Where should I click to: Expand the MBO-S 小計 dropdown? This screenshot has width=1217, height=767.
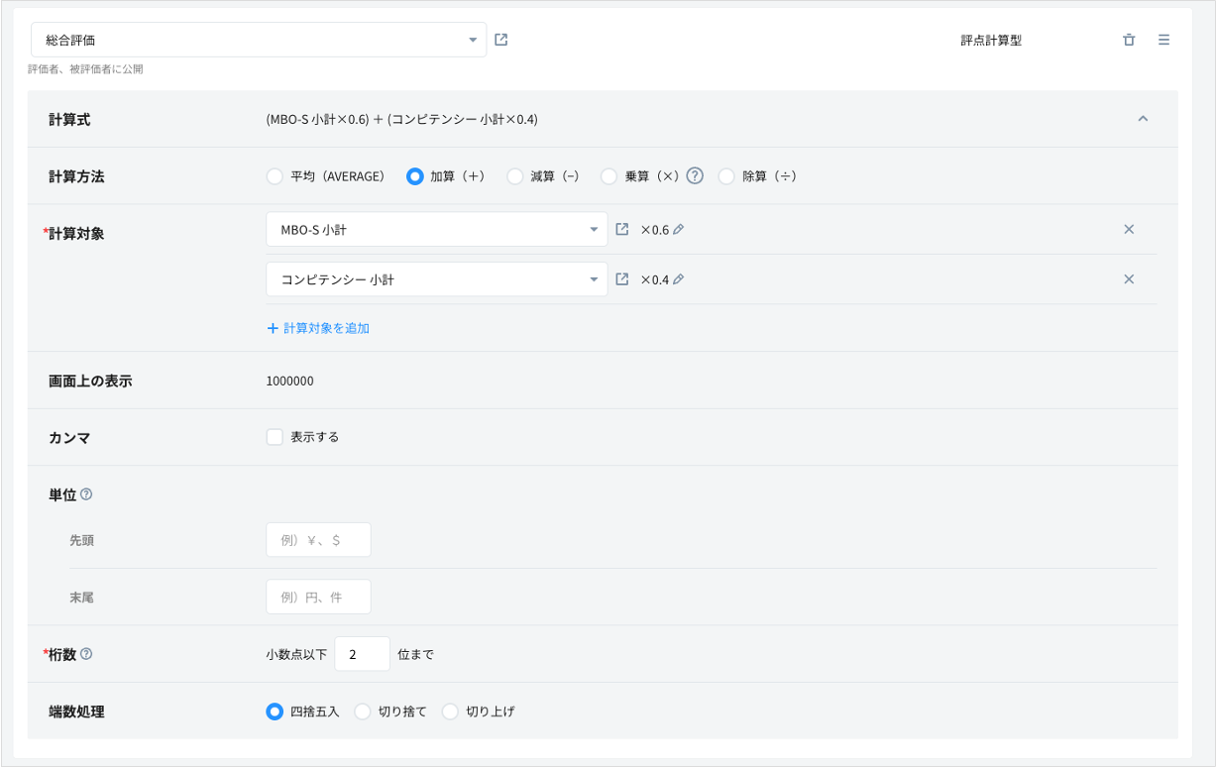point(436,229)
